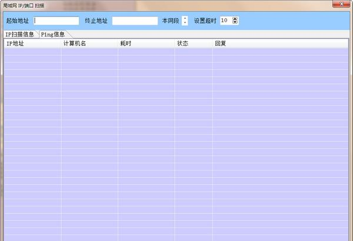Click the 起始地址 start address input field
Image resolution: width=353 pixels, height=241 pixels.
click(56, 21)
